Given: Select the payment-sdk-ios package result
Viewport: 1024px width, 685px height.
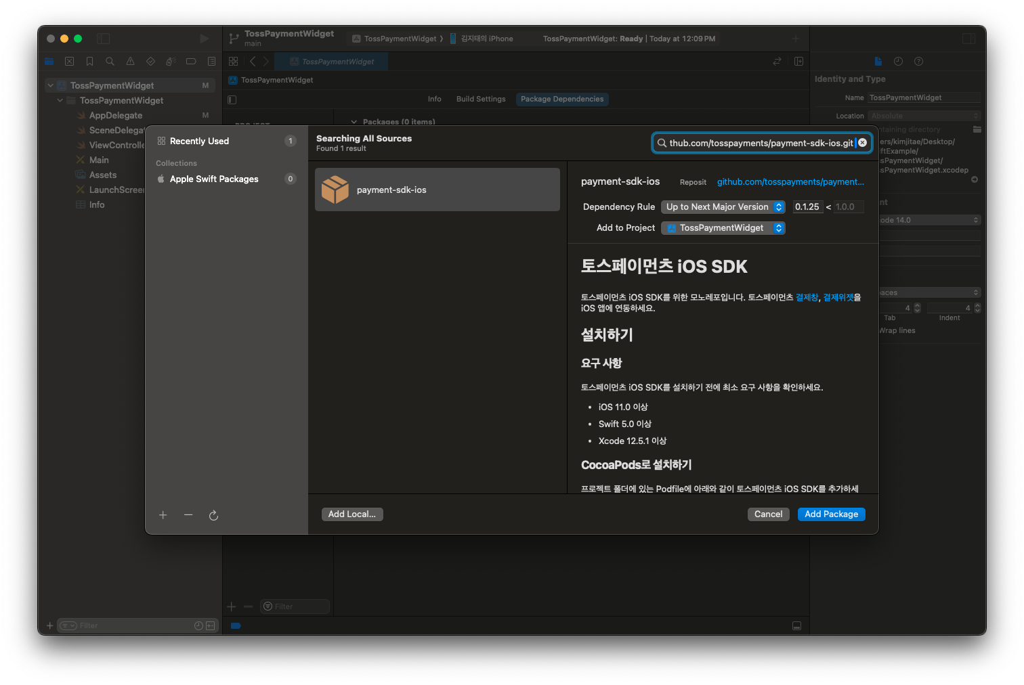Looking at the screenshot, I should pos(438,190).
